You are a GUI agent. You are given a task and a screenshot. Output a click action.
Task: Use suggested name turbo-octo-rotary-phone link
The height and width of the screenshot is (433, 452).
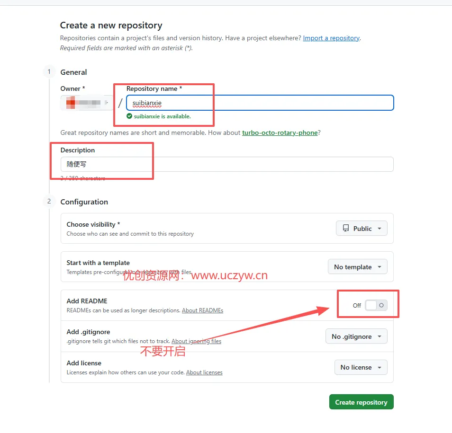pos(280,133)
